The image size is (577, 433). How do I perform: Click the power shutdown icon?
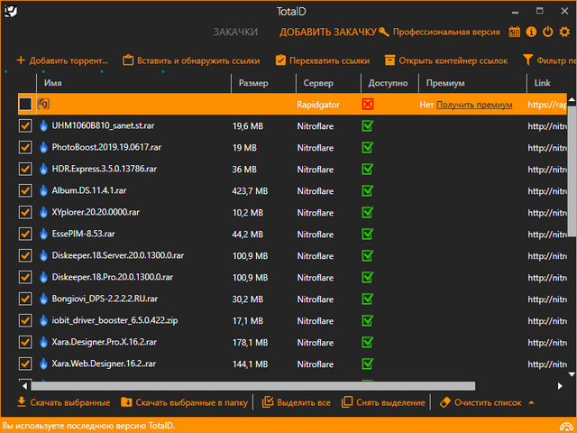547,32
